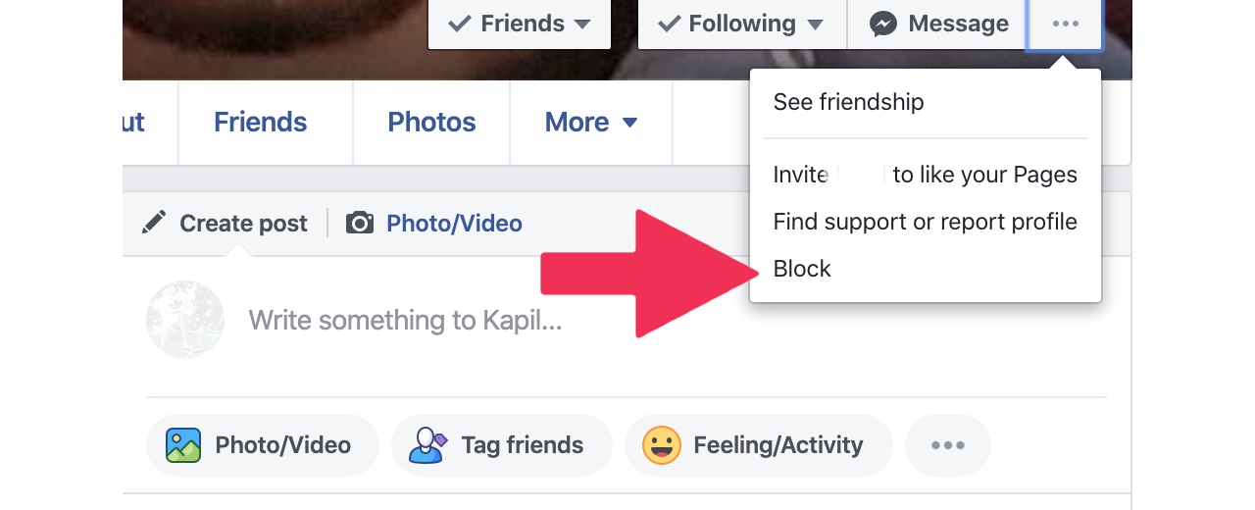Image resolution: width=1255 pixels, height=510 pixels.
Task: Click the Messenger icon beside Message
Action: point(883,24)
